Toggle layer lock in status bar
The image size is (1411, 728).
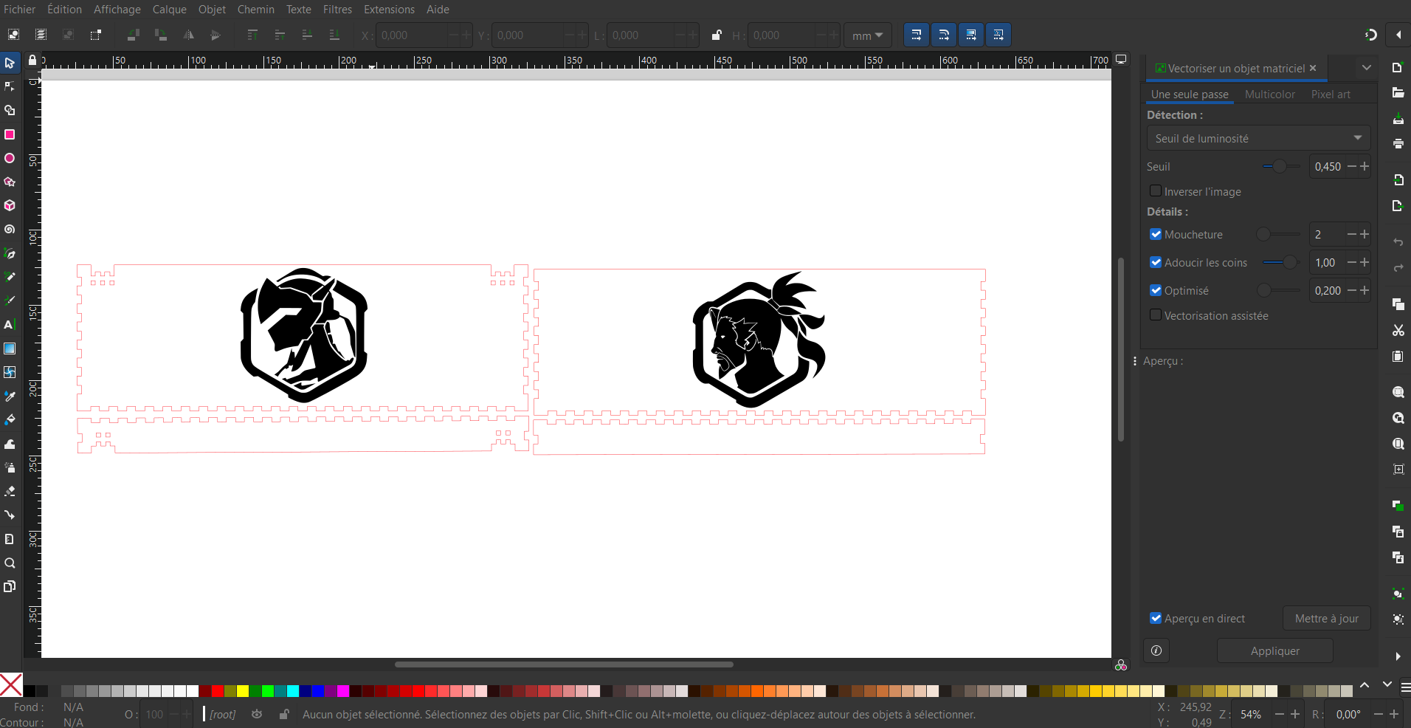(x=284, y=714)
